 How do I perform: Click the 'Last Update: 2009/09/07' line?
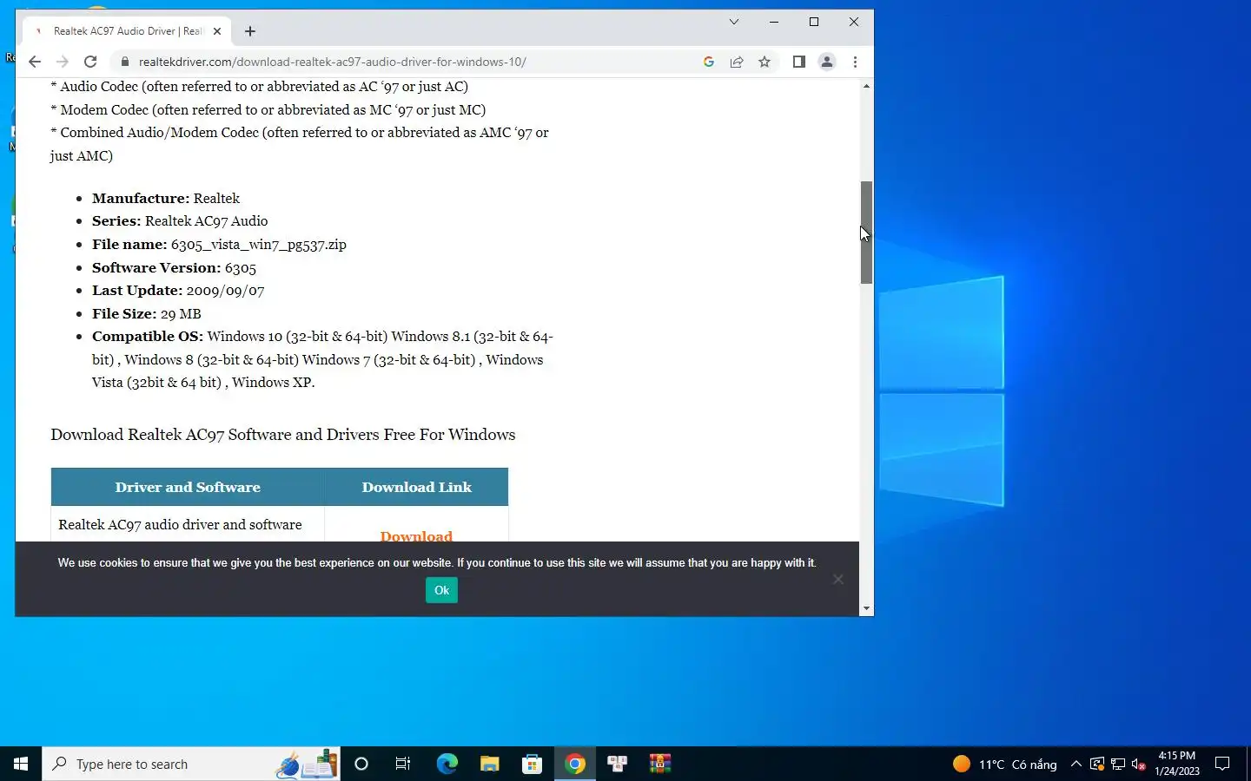click(178, 291)
